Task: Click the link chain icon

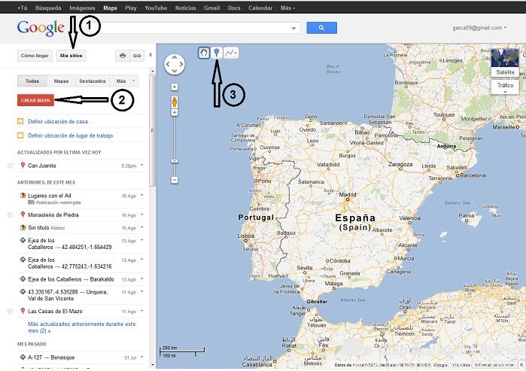Action: tap(137, 56)
